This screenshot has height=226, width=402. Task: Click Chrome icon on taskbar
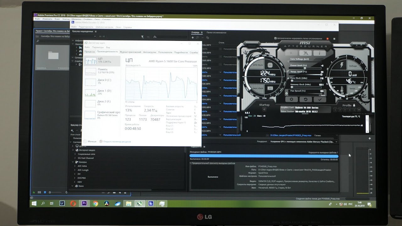coord(95,203)
